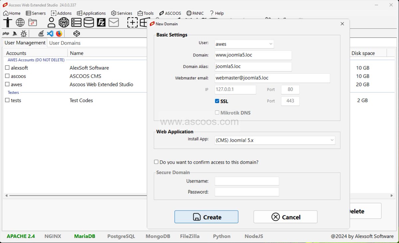Click the CodePen cube icon
The height and width of the screenshot is (243, 399).
[76, 34]
